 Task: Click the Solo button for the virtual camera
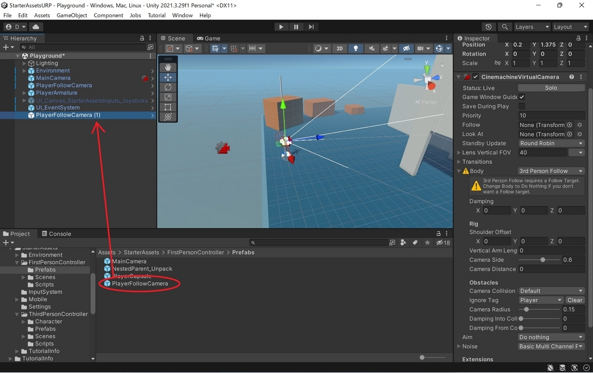coord(551,87)
